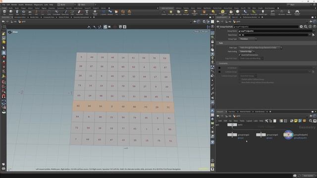
Task: Collapse the Path section header
Action: click(266, 43)
